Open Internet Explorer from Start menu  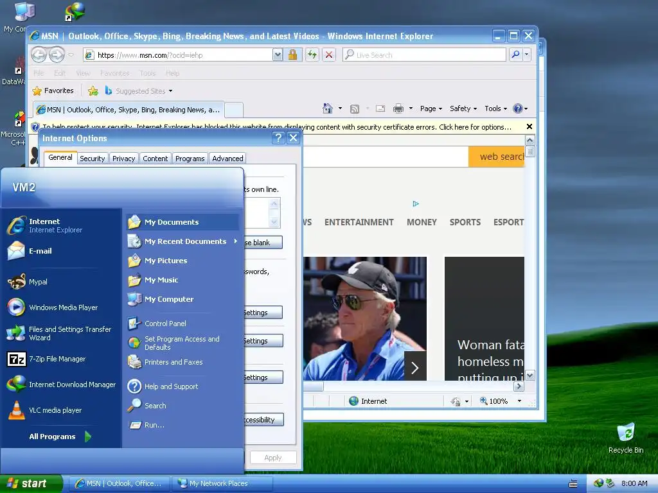tap(61, 225)
